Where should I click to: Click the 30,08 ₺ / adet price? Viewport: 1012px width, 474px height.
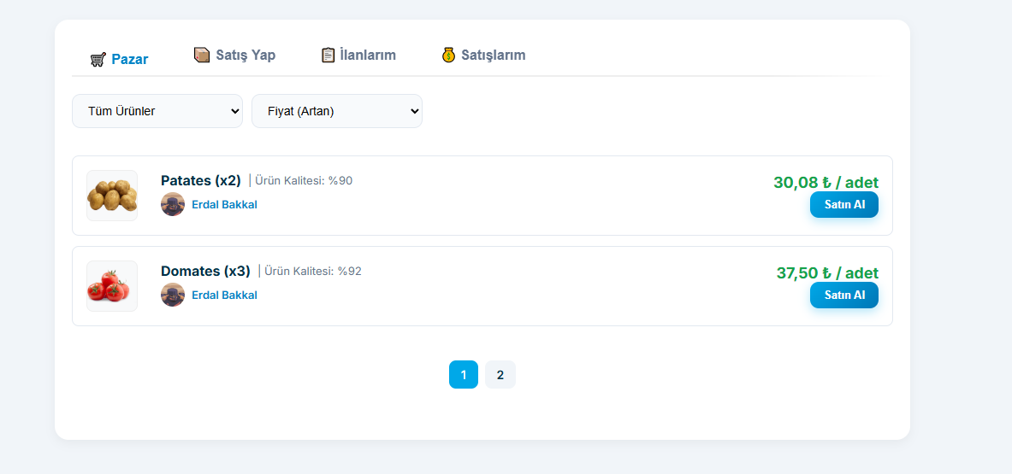pyautogui.click(x=826, y=183)
